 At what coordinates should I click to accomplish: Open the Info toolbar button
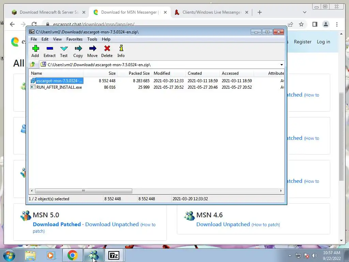tap(121, 51)
